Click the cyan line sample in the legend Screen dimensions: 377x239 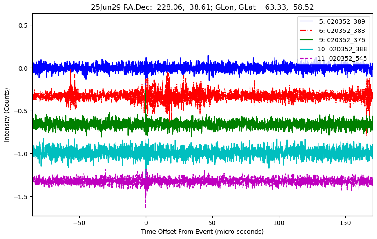point(306,49)
